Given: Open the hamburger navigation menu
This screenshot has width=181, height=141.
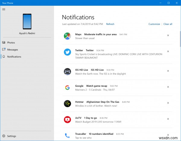Looking at the screenshot, I should pyautogui.click(x=4, y=9).
